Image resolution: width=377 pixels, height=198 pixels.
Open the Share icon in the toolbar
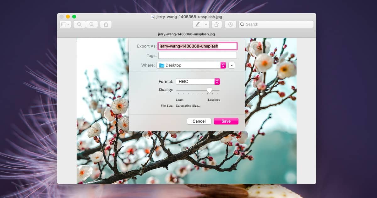click(106, 24)
